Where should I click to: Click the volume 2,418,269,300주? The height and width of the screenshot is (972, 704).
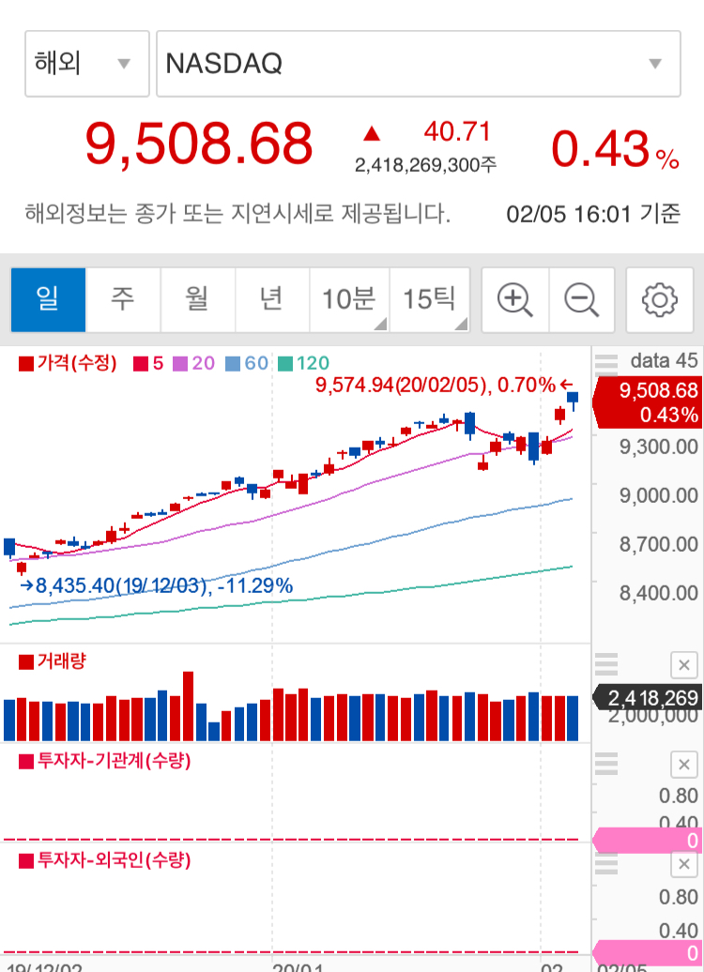[x=425, y=165]
